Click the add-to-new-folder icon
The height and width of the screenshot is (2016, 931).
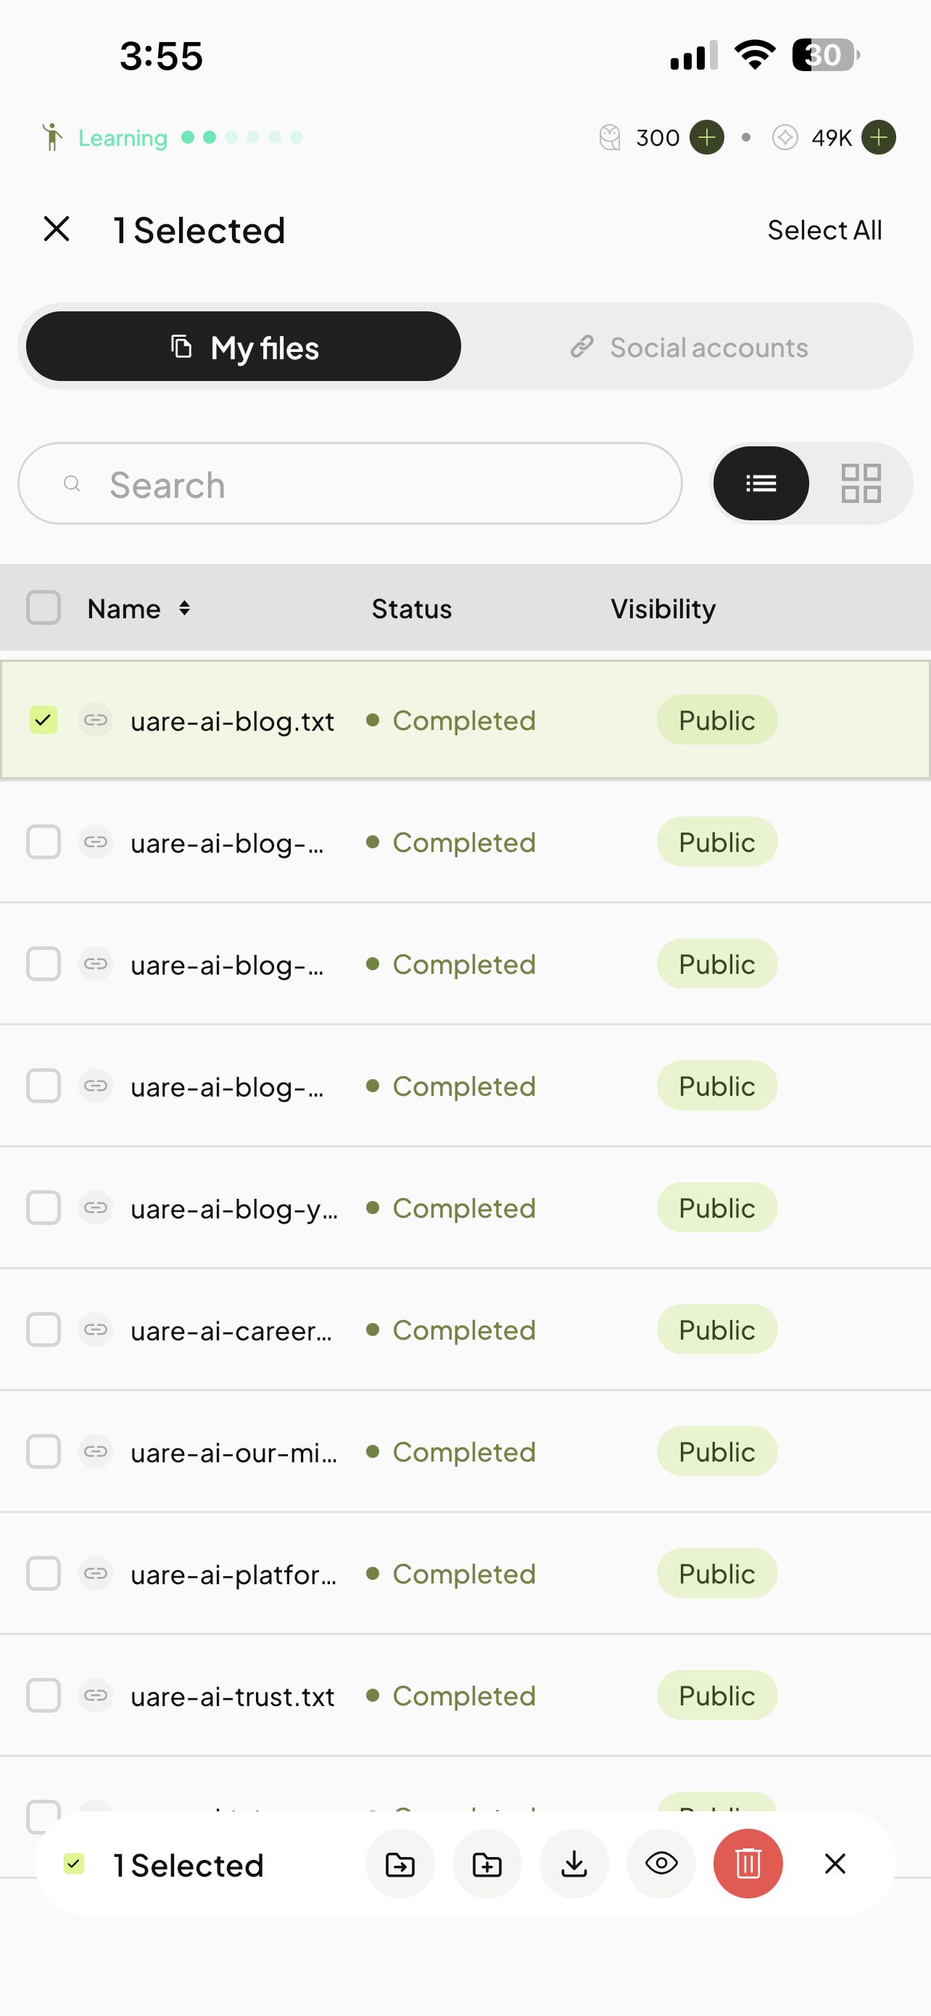tap(487, 1864)
